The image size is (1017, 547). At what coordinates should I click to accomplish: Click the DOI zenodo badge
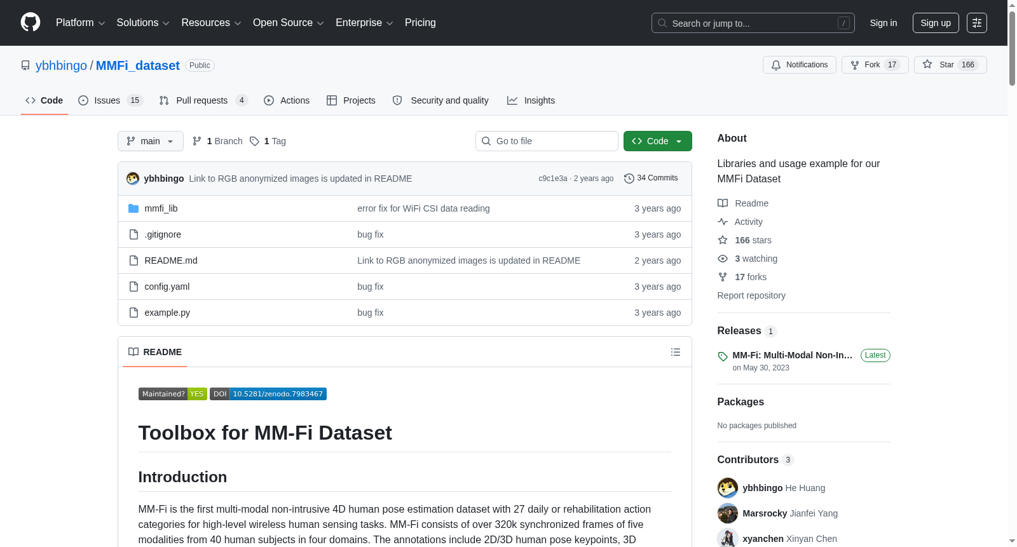point(268,394)
